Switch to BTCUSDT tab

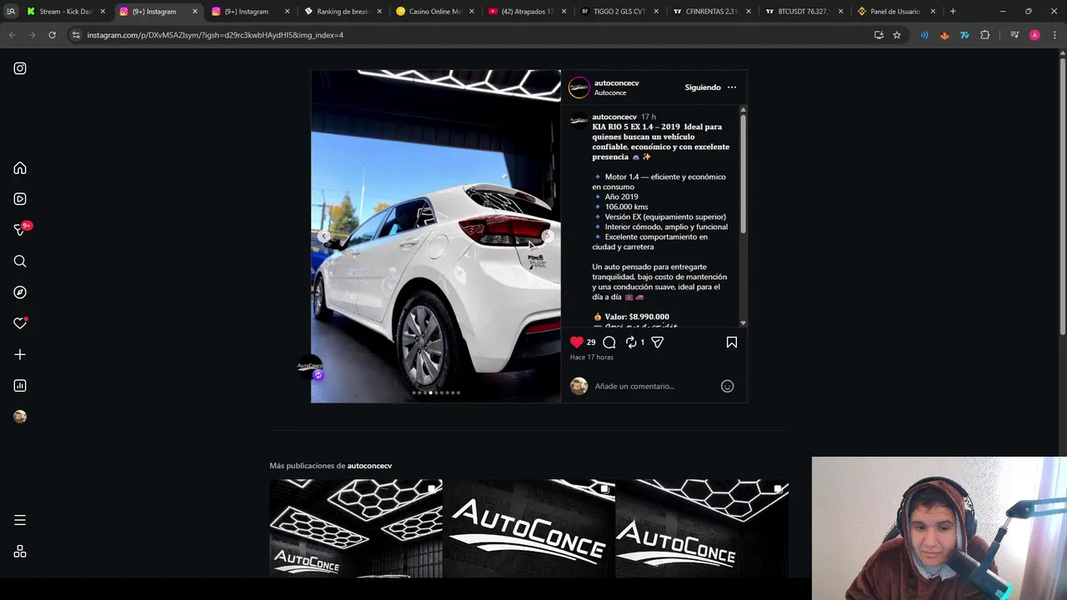(x=802, y=12)
